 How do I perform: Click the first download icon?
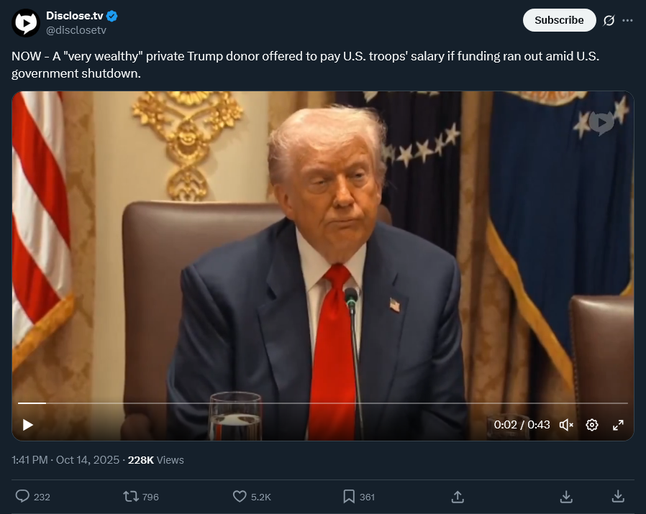pyautogui.click(x=566, y=496)
